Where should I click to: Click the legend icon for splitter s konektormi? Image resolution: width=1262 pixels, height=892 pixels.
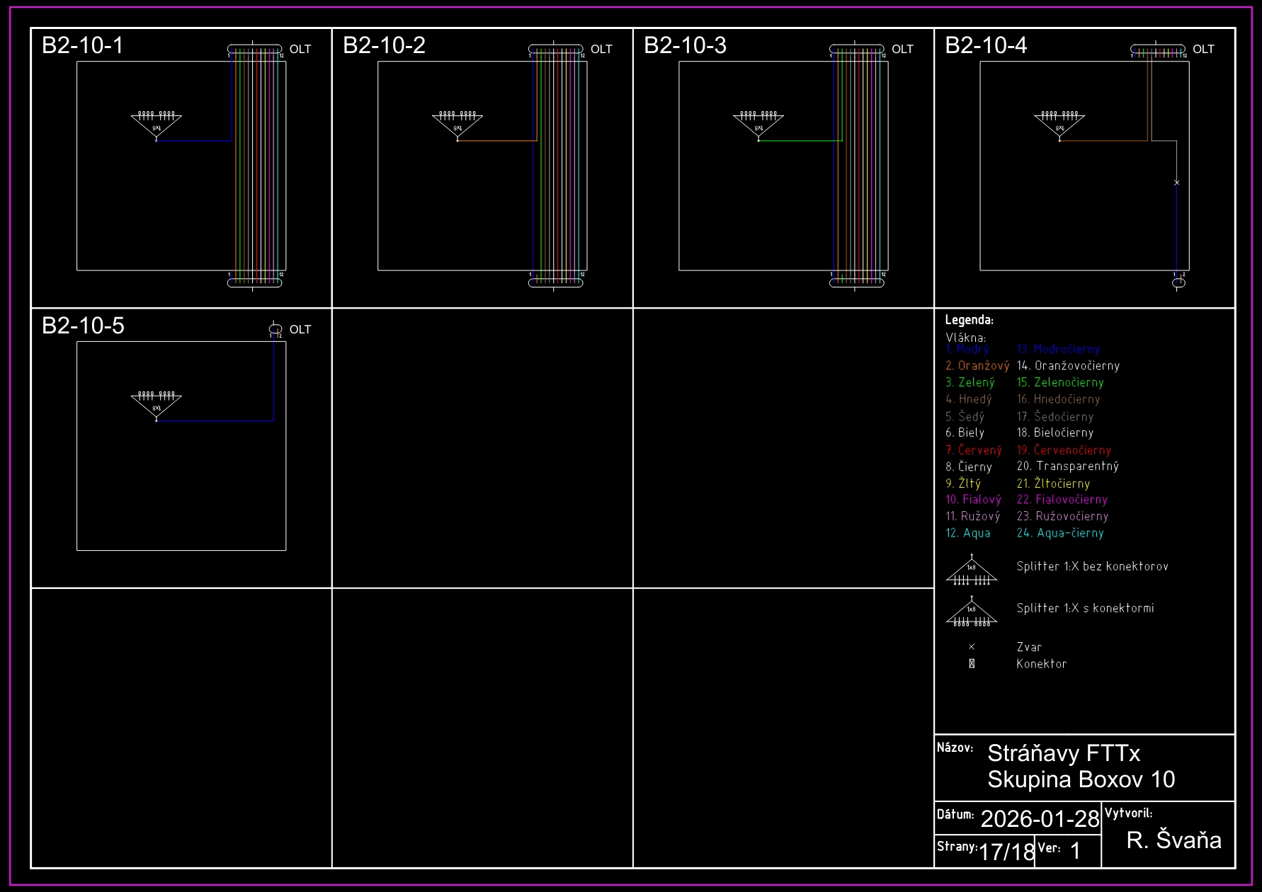pos(972,612)
